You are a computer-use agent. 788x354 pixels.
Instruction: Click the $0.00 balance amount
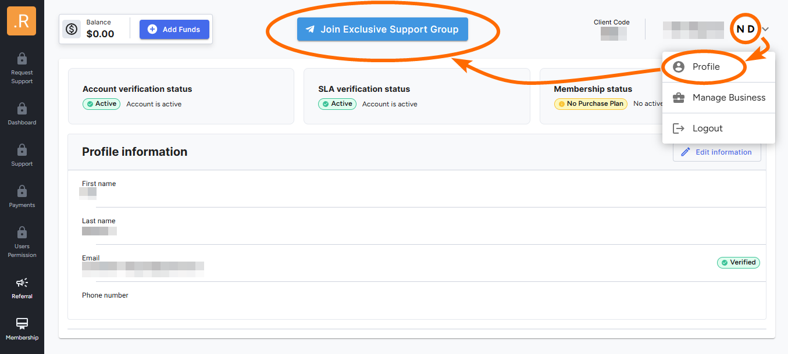coord(101,34)
